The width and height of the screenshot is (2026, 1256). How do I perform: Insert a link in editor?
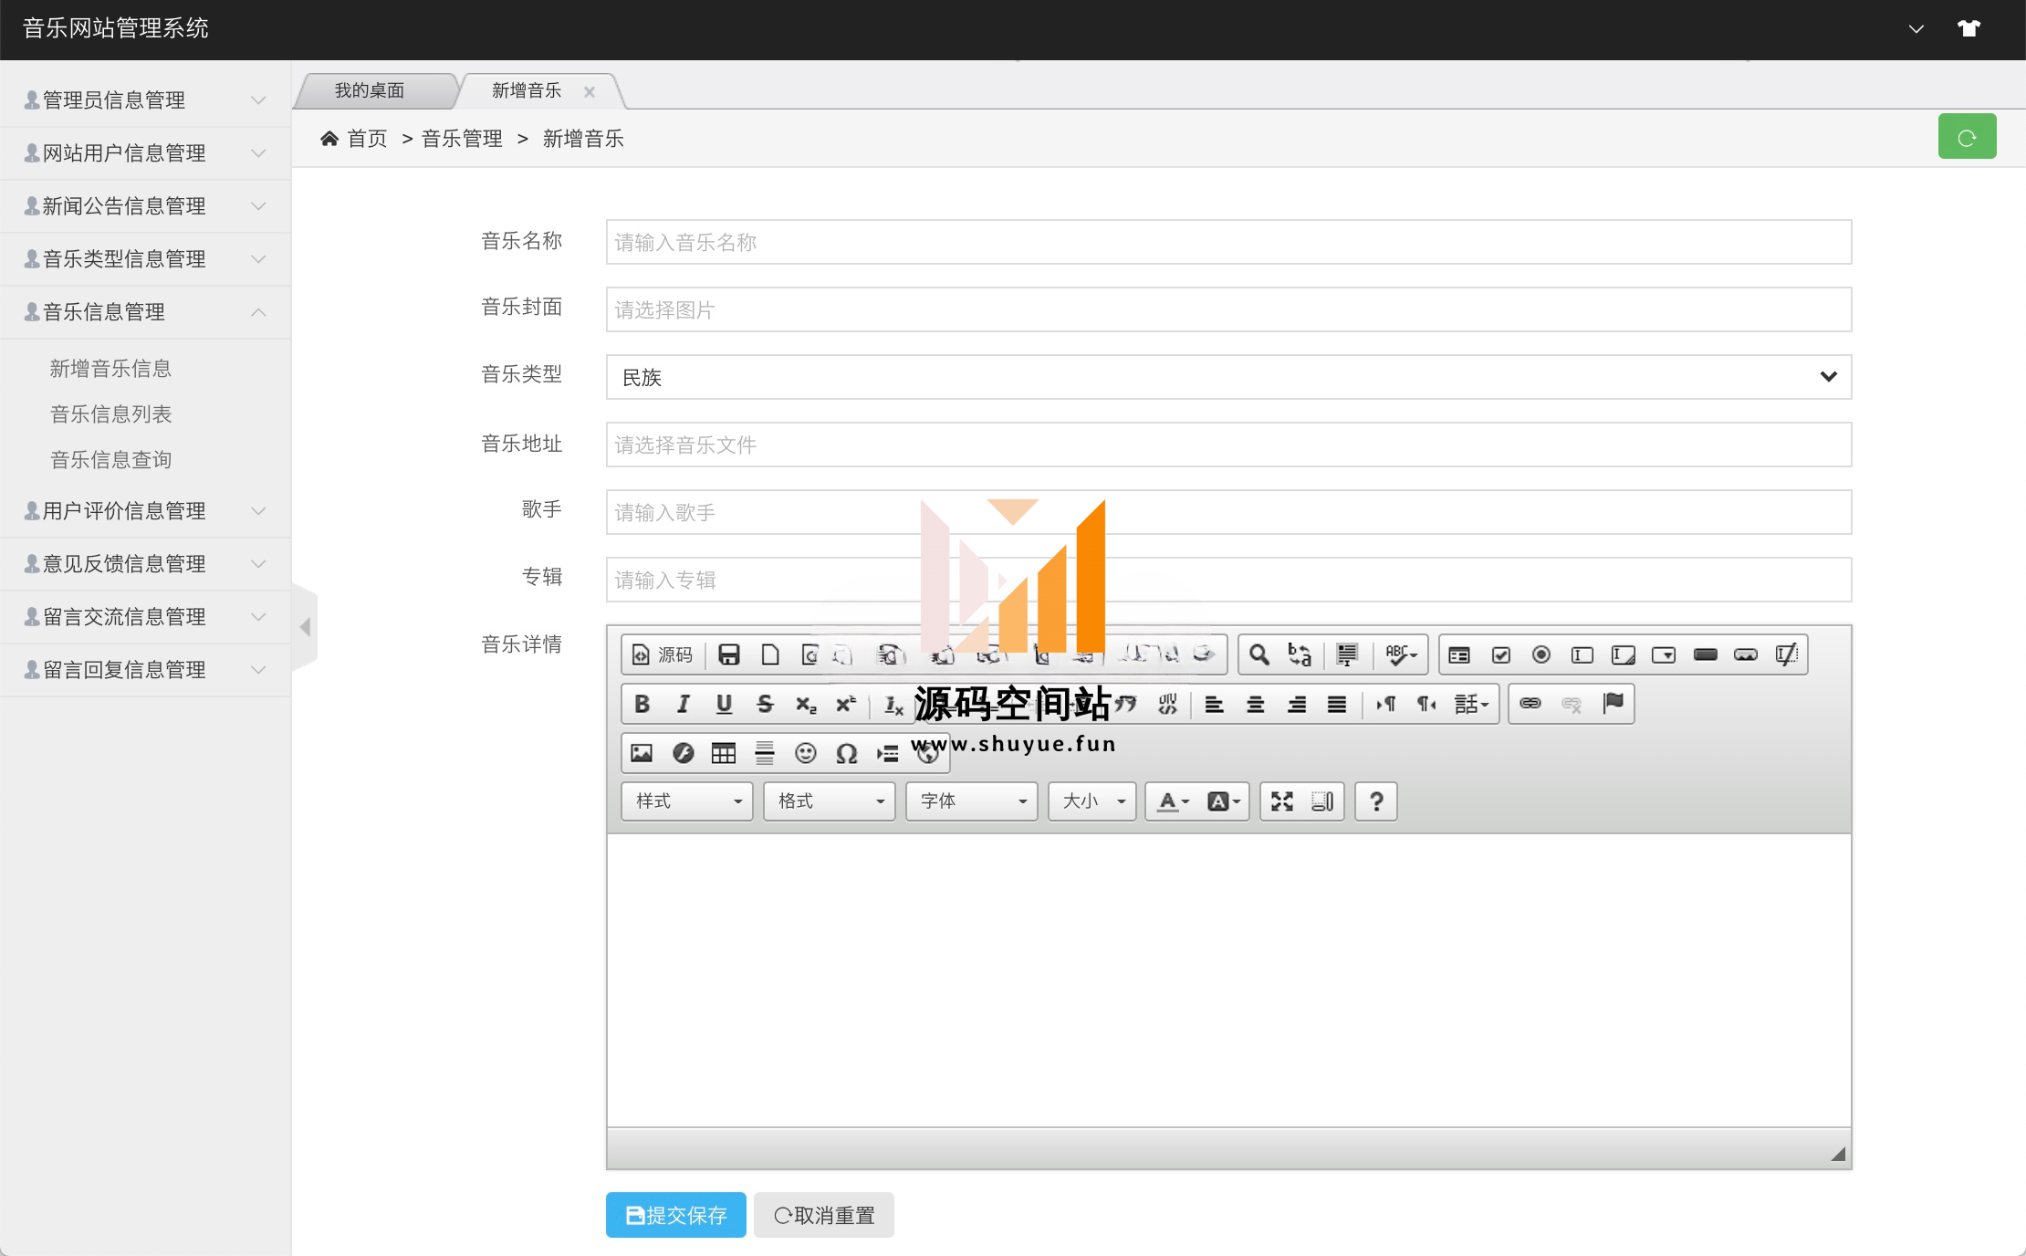(x=1530, y=704)
